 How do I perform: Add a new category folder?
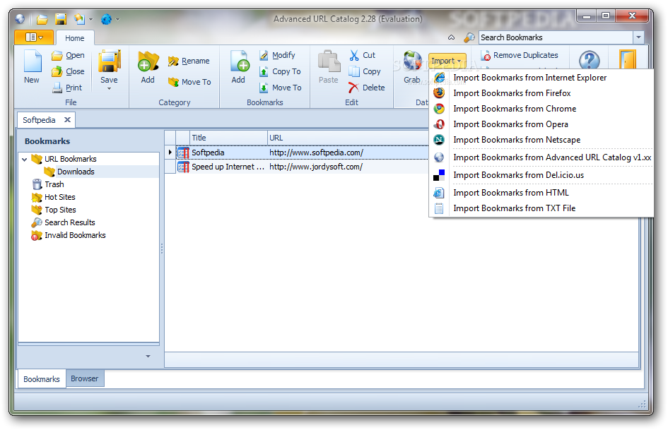(148, 67)
